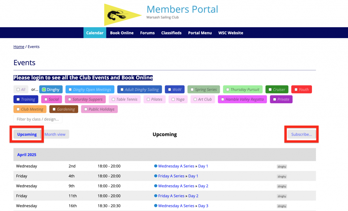The width and height of the screenshot is (348, 211).
Task: Enable the Cruiser category filter
Action: 270,90
